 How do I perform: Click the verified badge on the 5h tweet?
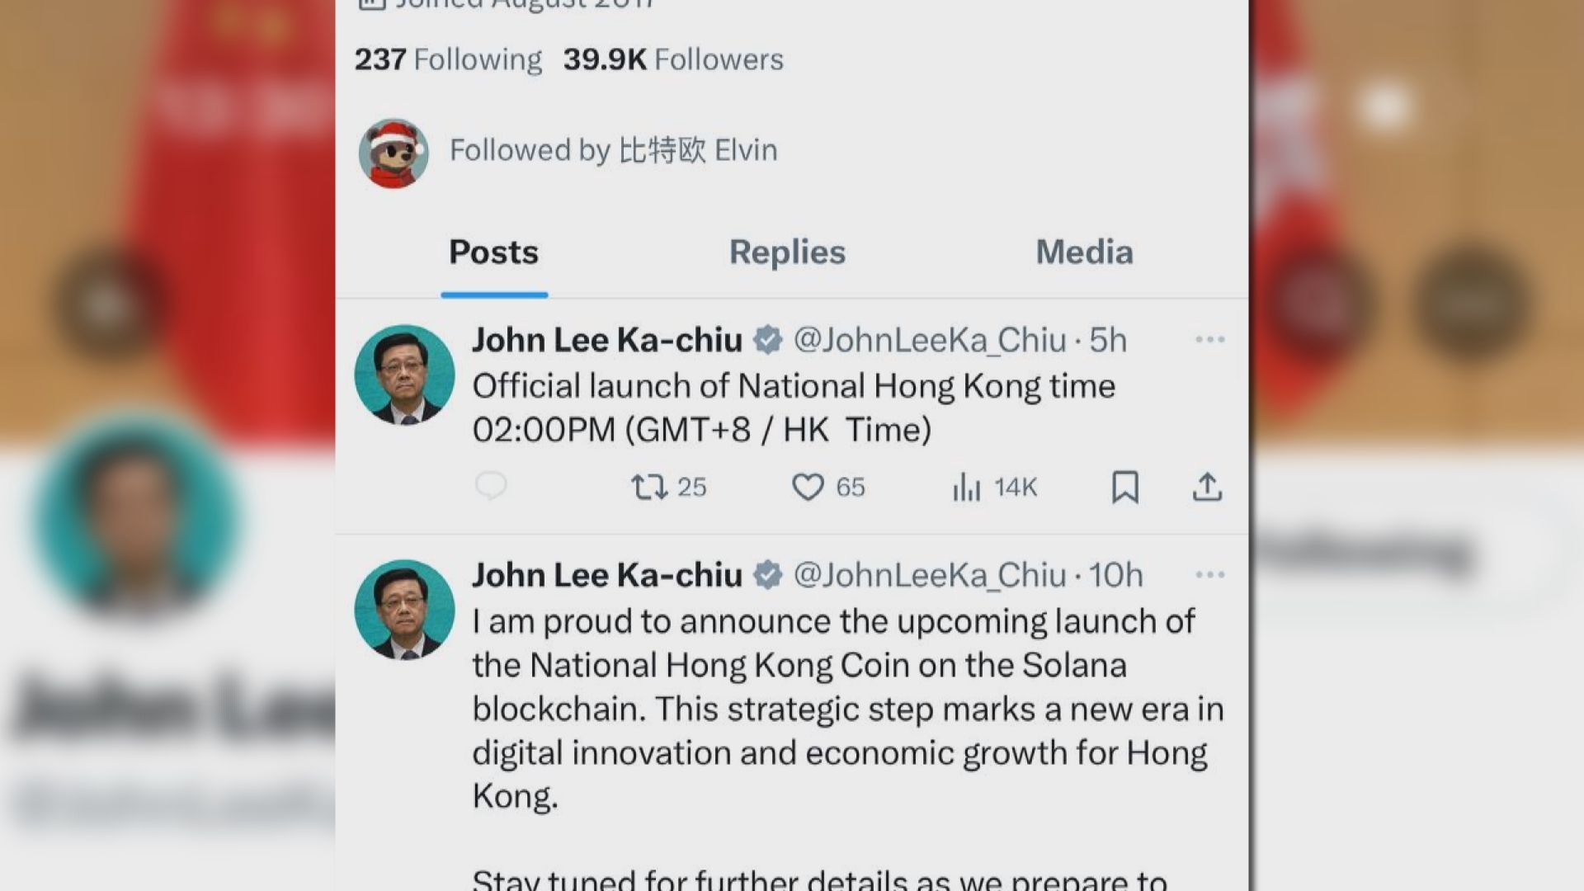click(767, 338)
